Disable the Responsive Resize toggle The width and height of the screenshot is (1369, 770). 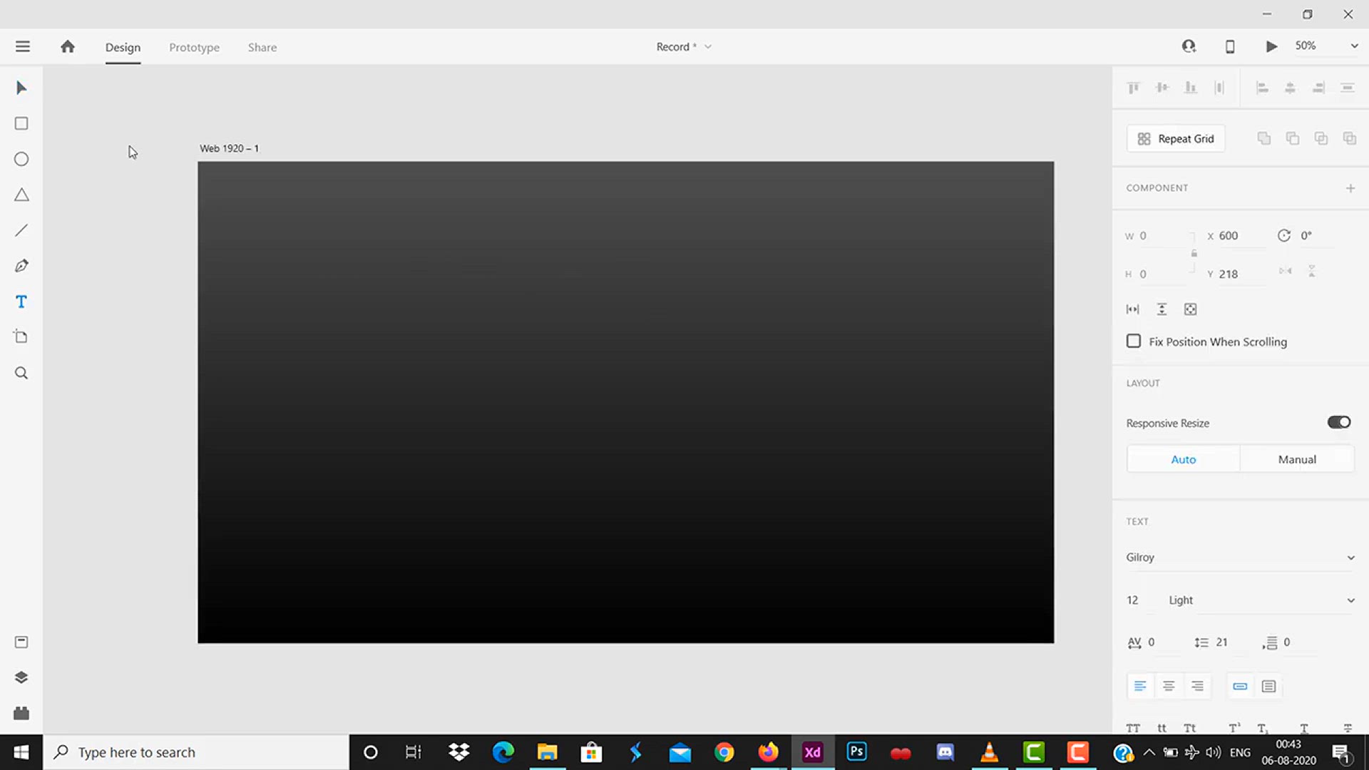point(1338,422)
